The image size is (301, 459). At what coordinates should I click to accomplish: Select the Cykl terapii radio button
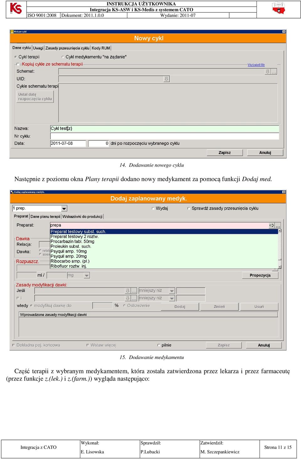coord(16,57)
